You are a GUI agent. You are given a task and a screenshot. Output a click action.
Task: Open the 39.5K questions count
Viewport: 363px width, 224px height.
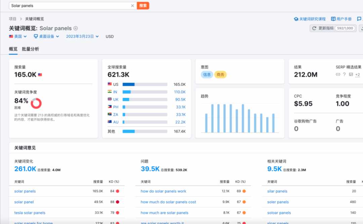pos(150,169)
